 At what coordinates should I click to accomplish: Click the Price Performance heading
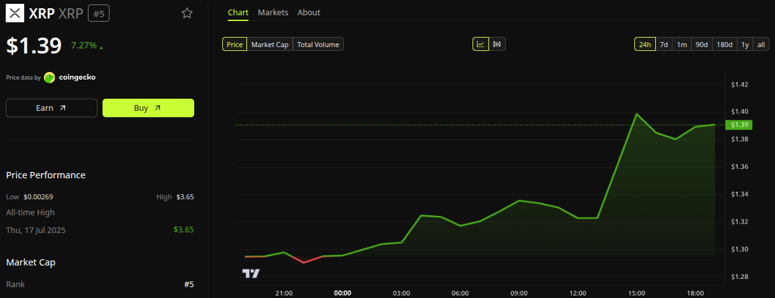[x=46, y=175]
